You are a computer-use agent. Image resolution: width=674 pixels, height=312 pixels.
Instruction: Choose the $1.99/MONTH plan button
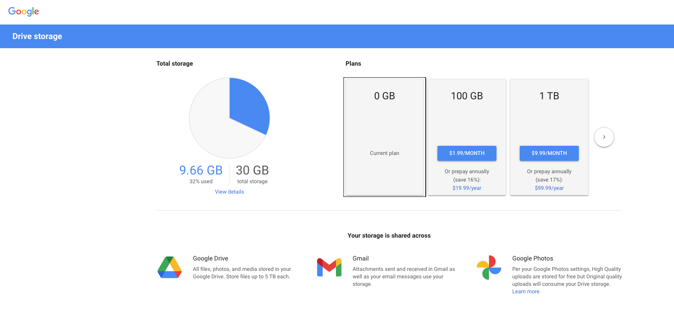[x=467, y=153]
